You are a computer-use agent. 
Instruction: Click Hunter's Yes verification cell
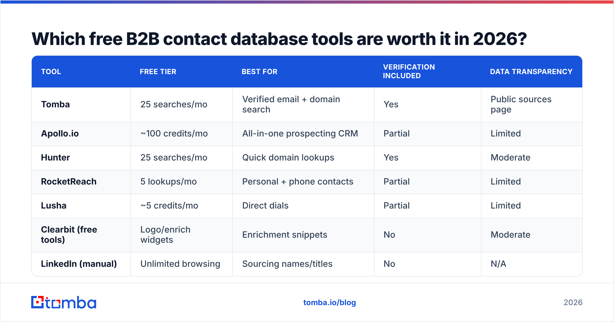(428, 158)
